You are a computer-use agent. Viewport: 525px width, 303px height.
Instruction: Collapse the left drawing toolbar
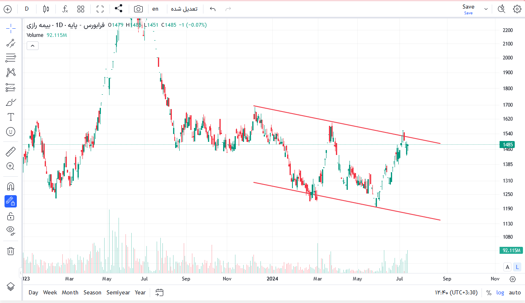[x=21, y=273]
